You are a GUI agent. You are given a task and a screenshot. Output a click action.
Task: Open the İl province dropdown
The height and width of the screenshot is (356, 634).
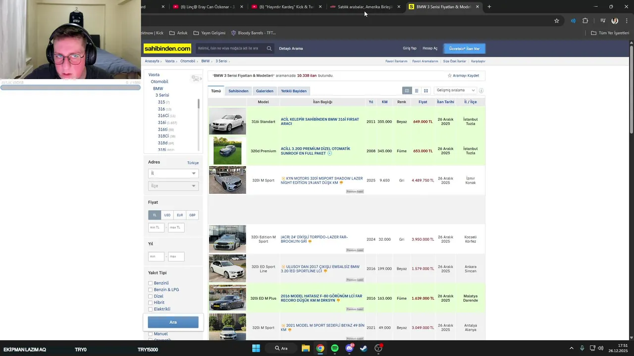tap(173, 173)
